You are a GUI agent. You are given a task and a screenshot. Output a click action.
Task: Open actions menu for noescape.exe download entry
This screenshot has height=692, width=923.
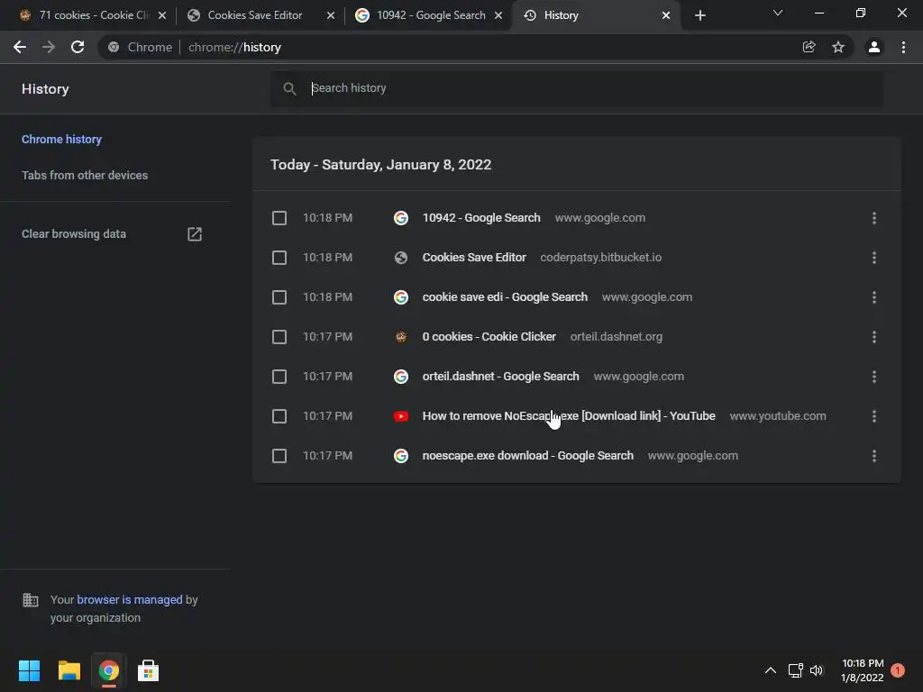pos(874,456)
